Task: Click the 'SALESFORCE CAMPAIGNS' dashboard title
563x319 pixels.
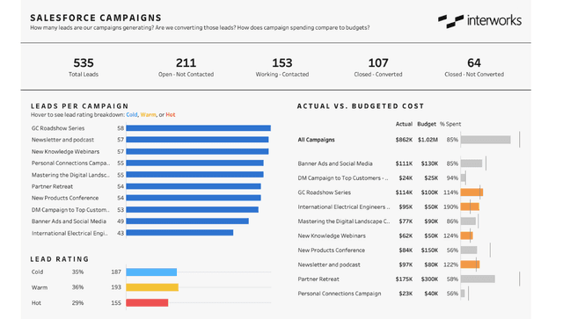Action: tap(96, 18)
